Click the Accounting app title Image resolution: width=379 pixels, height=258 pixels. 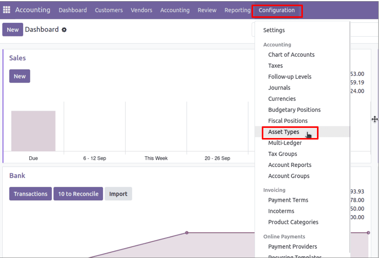[33, 10]
